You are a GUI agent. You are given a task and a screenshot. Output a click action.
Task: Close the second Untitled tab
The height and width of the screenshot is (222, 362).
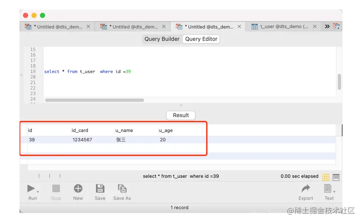click(x=164, y=27)
